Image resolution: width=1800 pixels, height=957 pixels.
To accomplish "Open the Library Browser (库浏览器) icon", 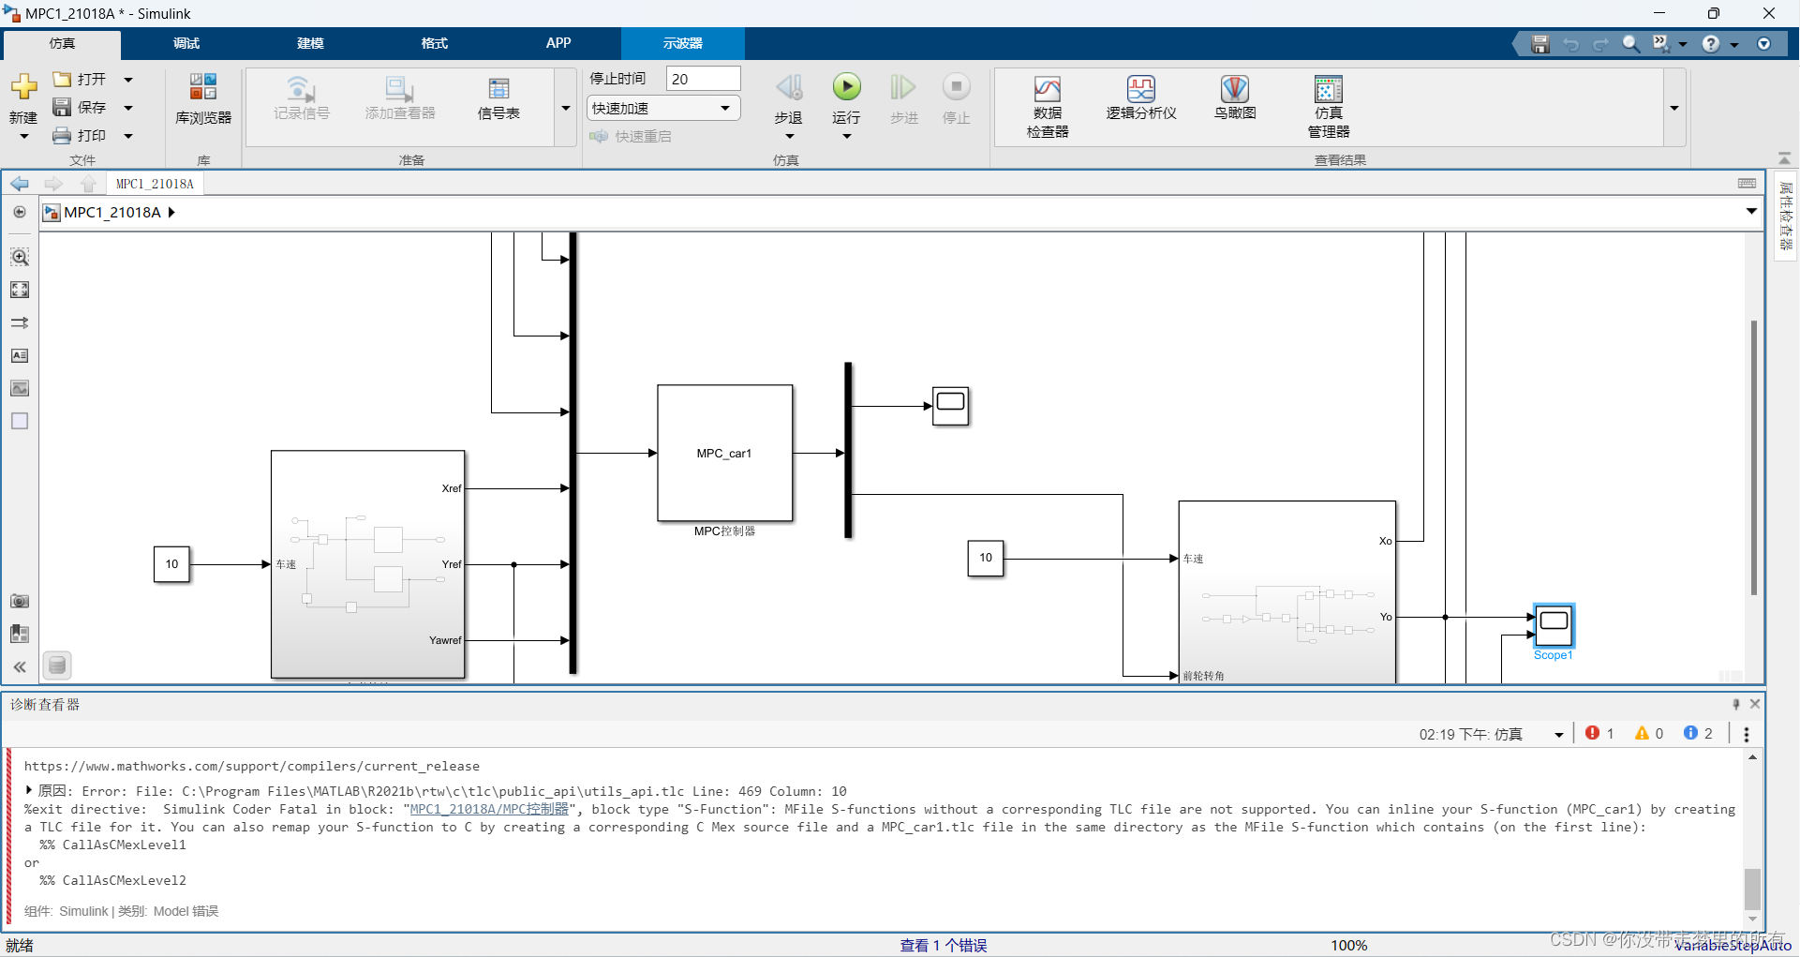I will 203,87.
